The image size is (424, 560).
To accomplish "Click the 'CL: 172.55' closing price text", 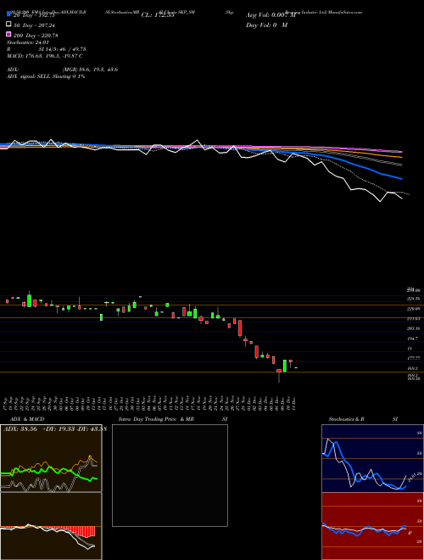I will coord(158,15).
